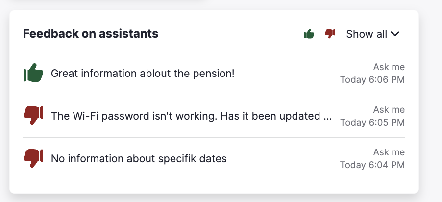Select the Today 6:06 PM timestamp
Screen dimensions: 442x202
tap(372, 80)
